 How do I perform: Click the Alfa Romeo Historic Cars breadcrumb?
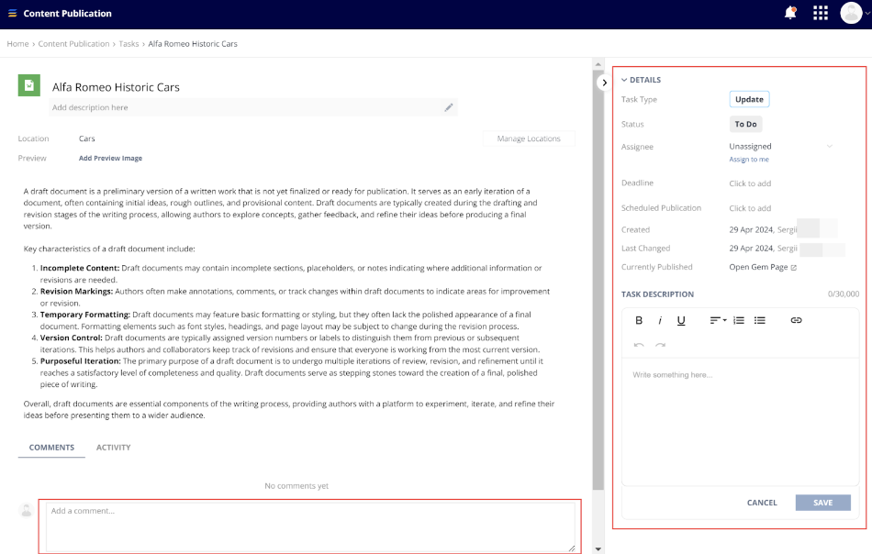tap(193, 44)
